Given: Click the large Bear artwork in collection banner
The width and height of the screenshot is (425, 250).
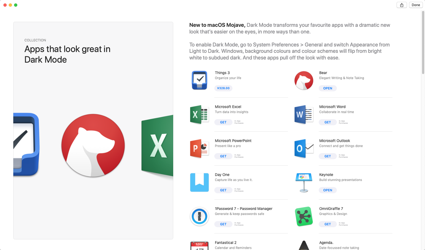Looking at the screenshot, I should tap(93, 146).
